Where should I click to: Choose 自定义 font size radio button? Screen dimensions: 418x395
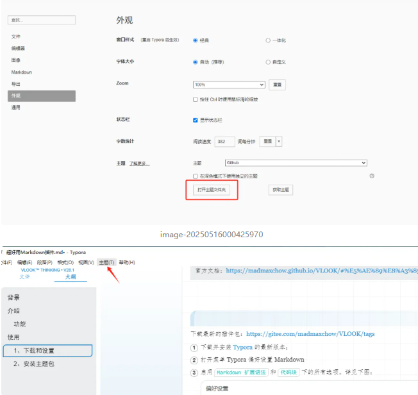pyautogui.click(x=268, y=62)
